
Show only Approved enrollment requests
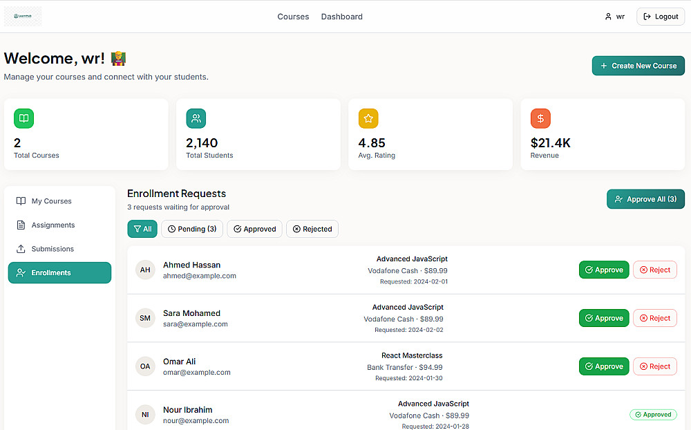[x=254, y=229]
